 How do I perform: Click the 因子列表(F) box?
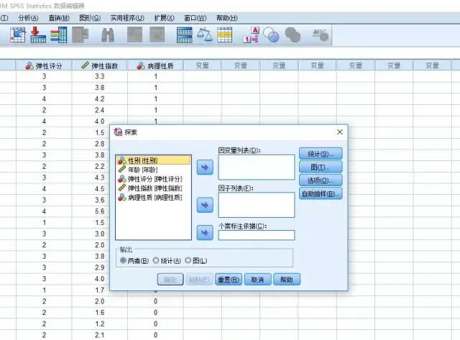pos(257,205)
